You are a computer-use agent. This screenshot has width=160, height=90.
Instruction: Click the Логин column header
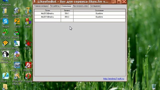click(x=47, y=10)
